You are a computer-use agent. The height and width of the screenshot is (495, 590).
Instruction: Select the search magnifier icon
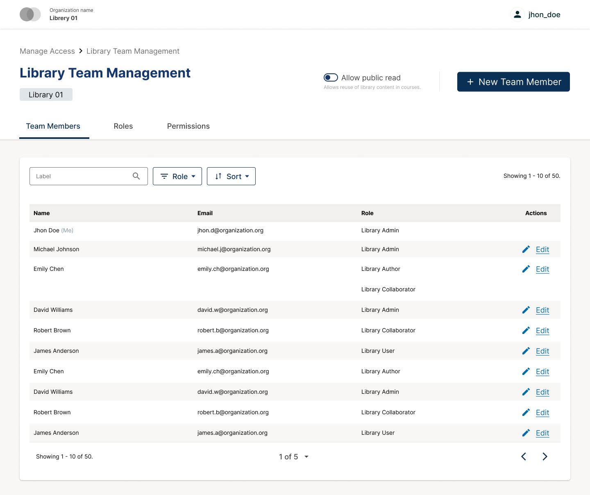[136, 176]
